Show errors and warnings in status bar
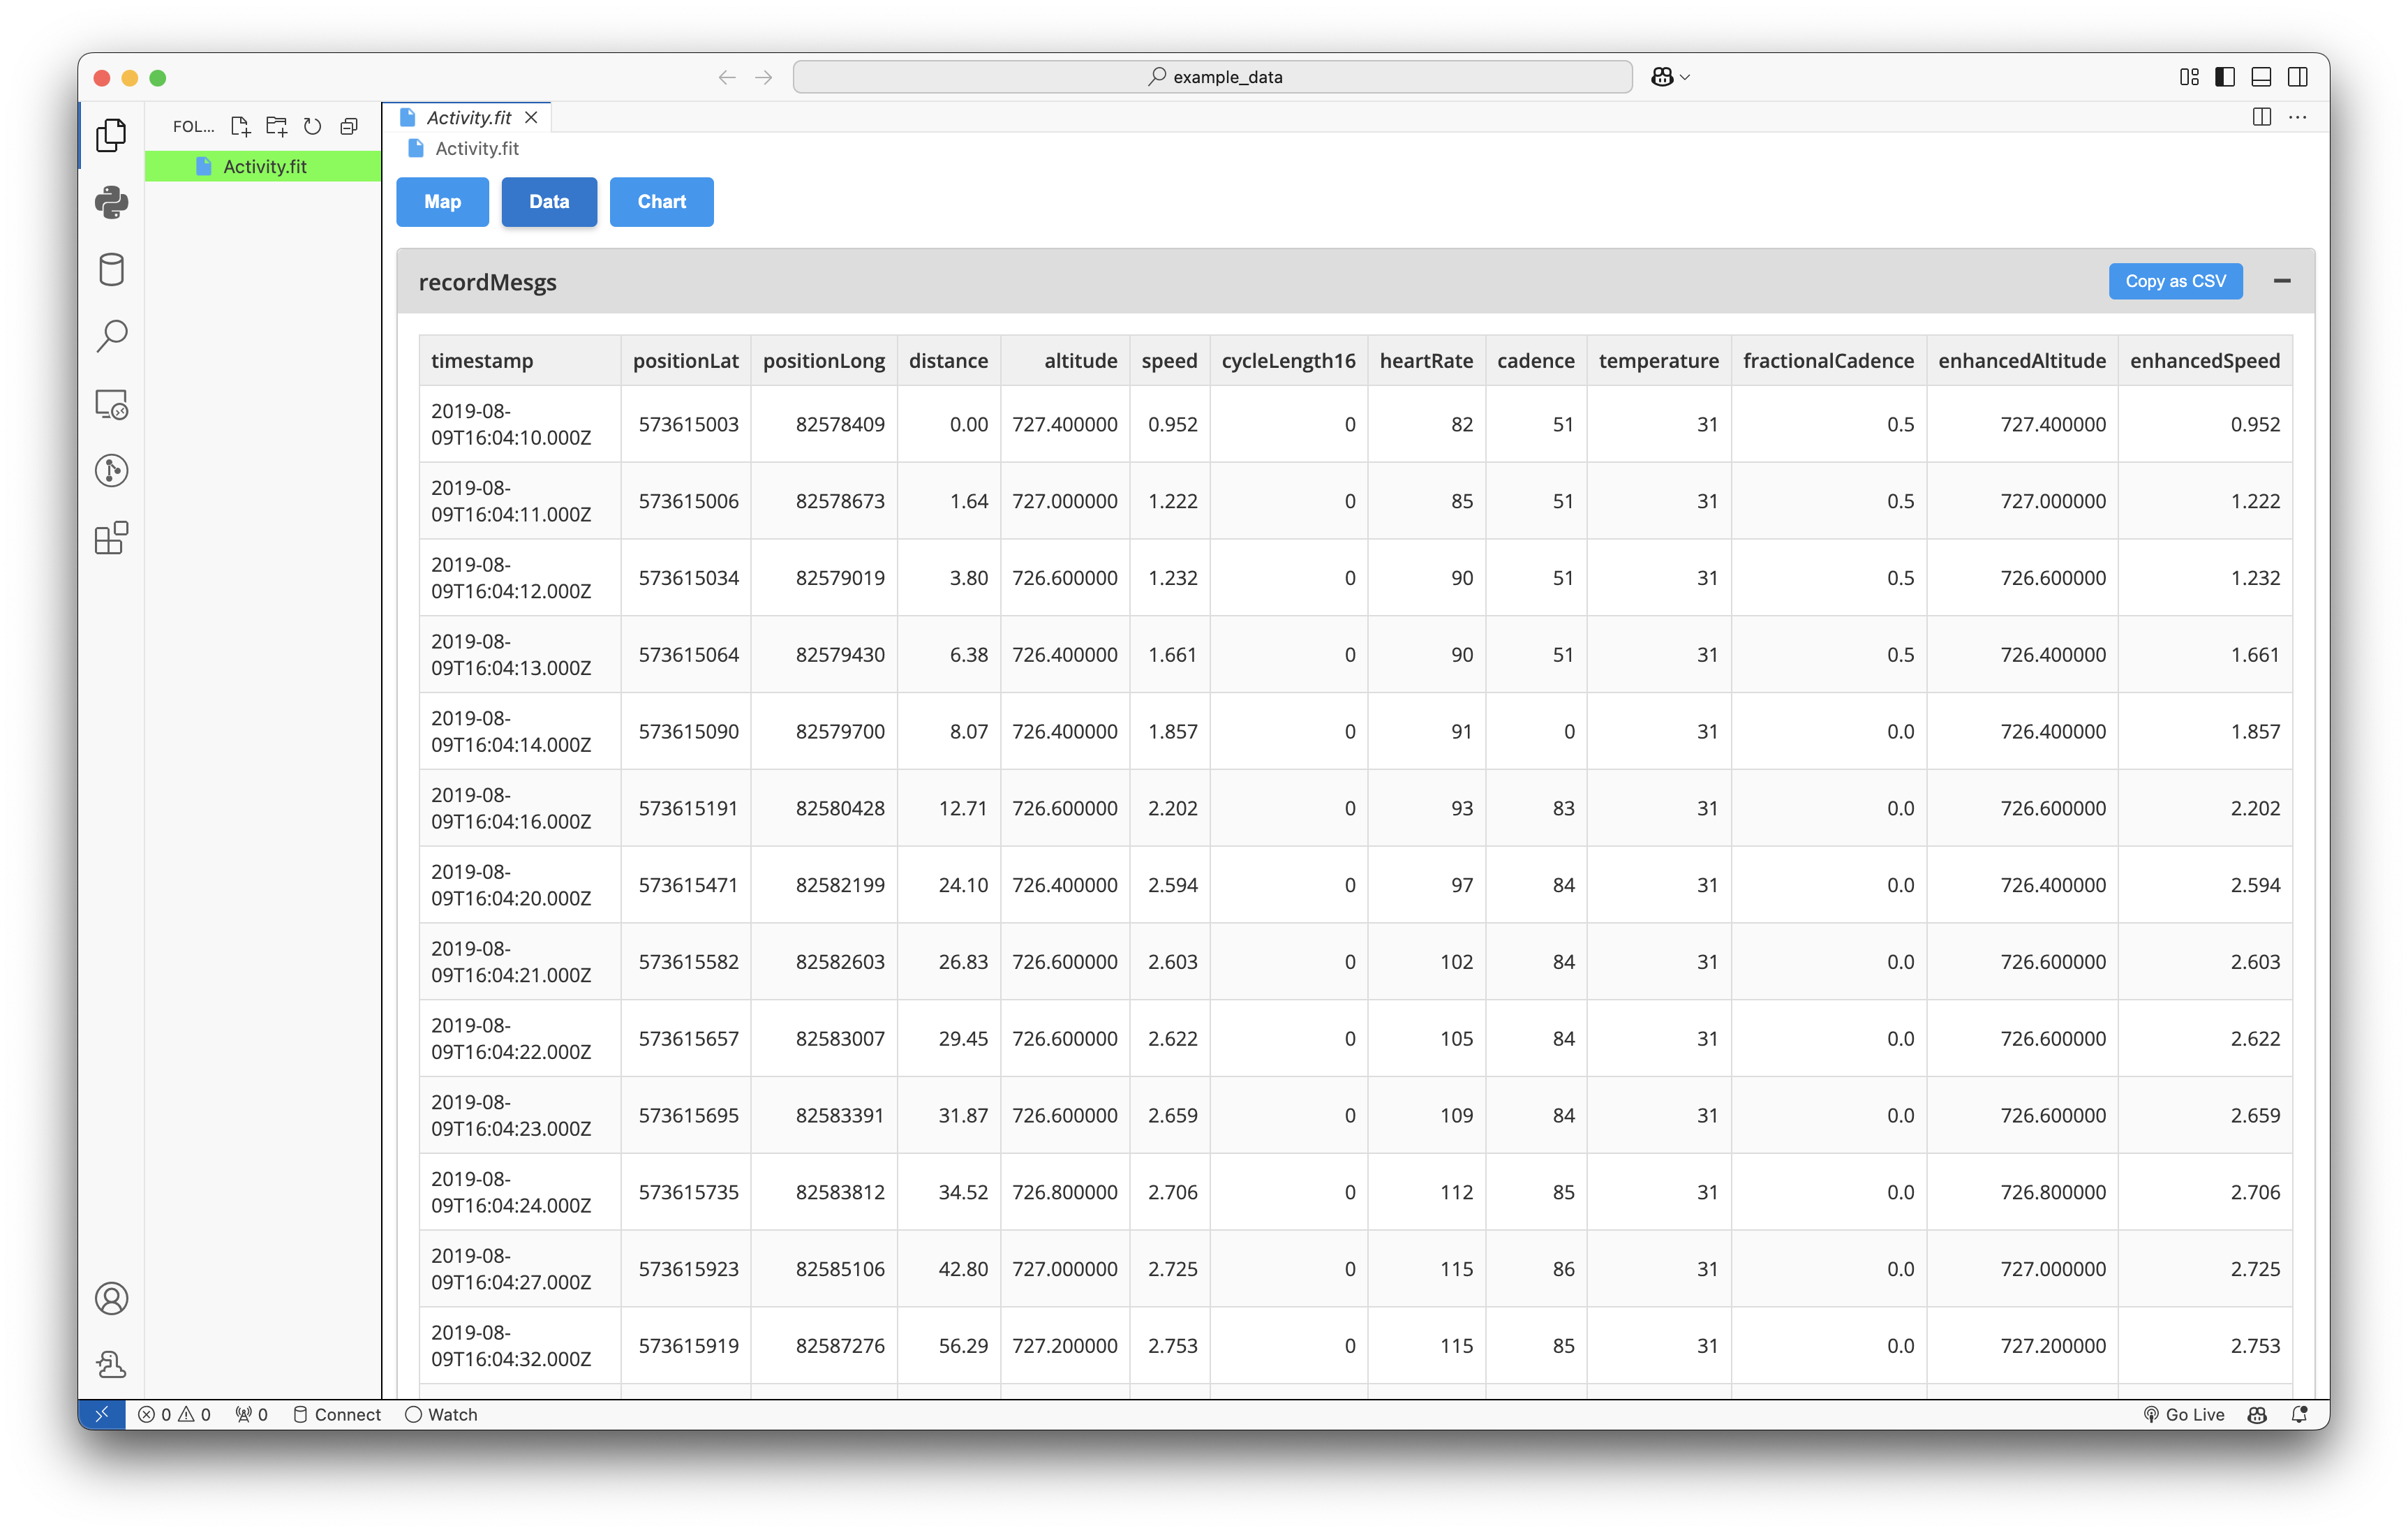The width and height of the screenshot is (2408, 1533). (174, 1414)
